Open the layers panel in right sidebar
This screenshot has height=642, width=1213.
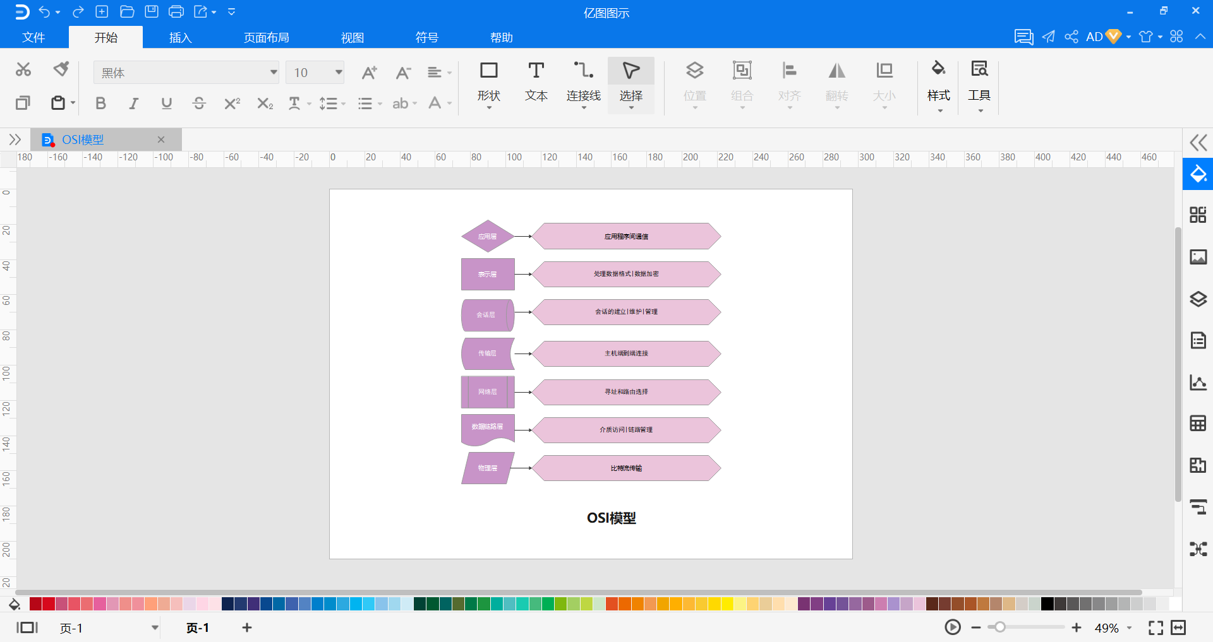coord(1198,299)
